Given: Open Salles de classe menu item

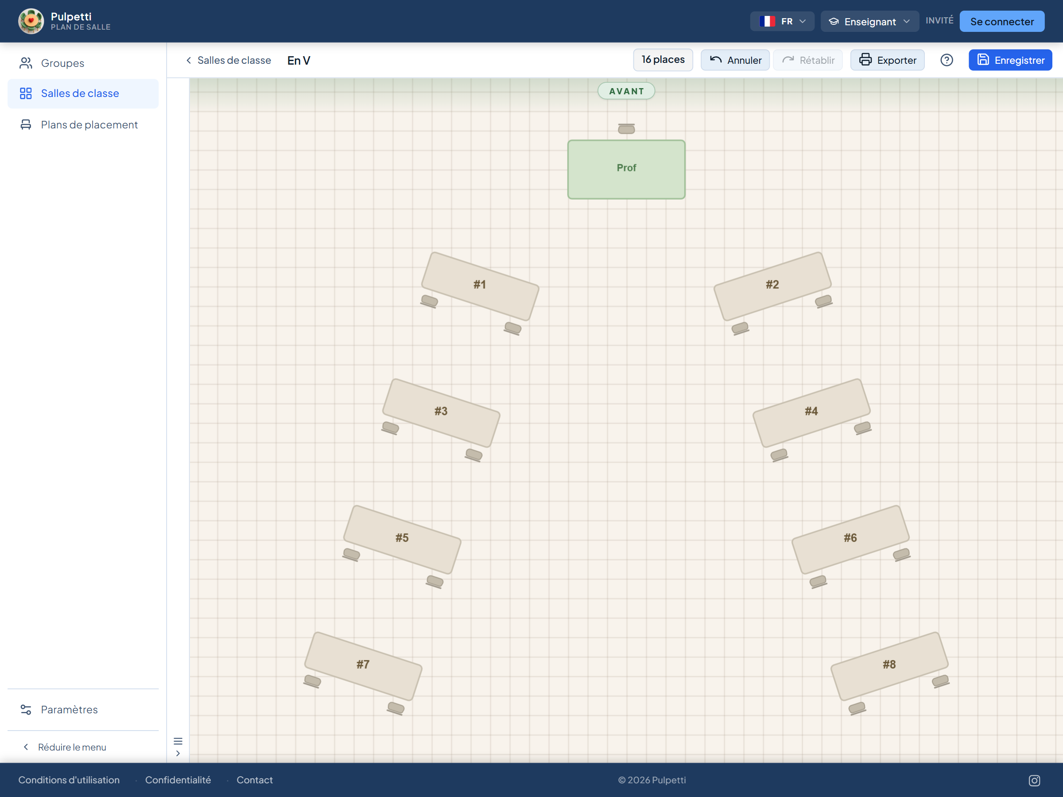Looking at the screenshot, I should click(83, 93).
